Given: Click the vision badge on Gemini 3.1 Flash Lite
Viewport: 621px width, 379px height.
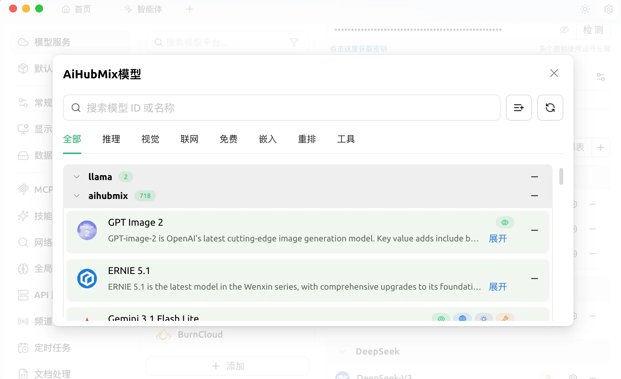Looking at the screenshot, I should coord(441,318).
